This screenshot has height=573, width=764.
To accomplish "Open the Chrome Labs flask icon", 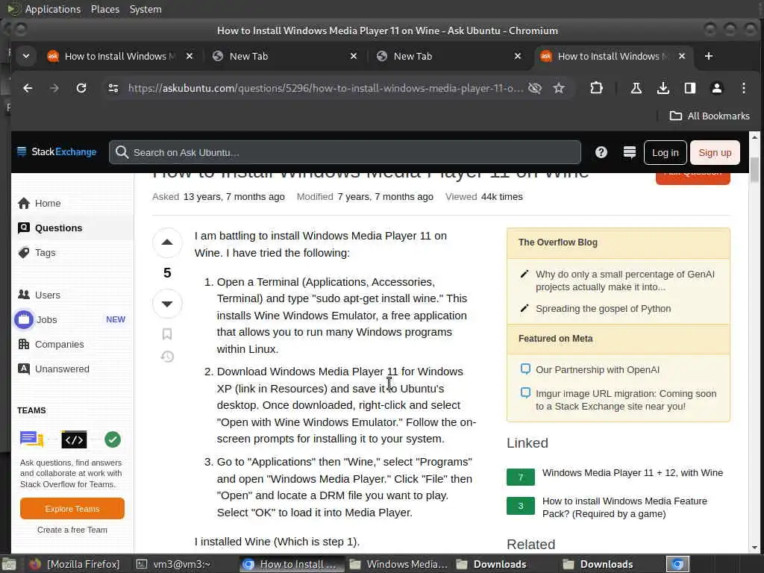I will click(636, 88).
